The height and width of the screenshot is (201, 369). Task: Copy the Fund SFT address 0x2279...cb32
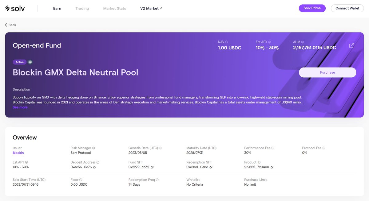click(x=152, y=167)
